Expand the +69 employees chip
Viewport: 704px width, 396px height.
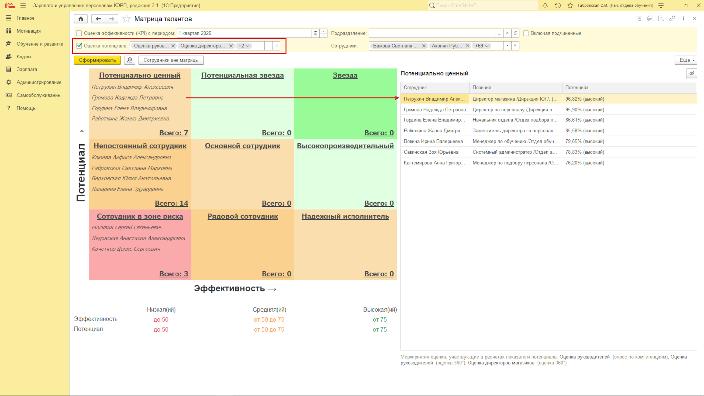coord(481,46)
